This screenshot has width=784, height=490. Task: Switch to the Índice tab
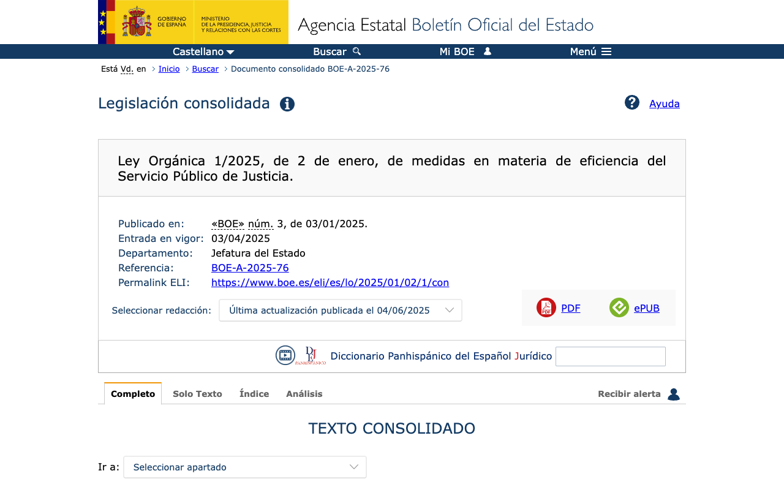pyautogui.click(x=254, y=394)
